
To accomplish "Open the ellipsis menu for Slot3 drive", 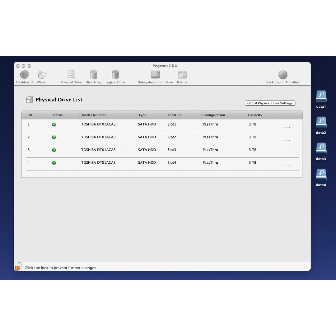I will click(x=287, y=153).
